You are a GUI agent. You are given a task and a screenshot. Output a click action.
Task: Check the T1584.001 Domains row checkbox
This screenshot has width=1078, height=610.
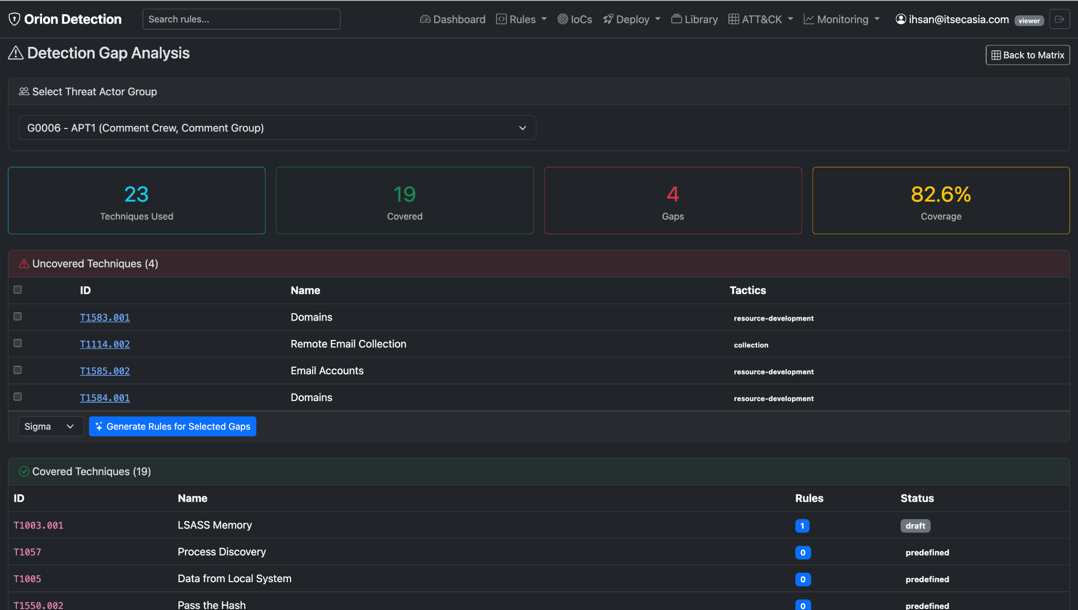point(18,397)
